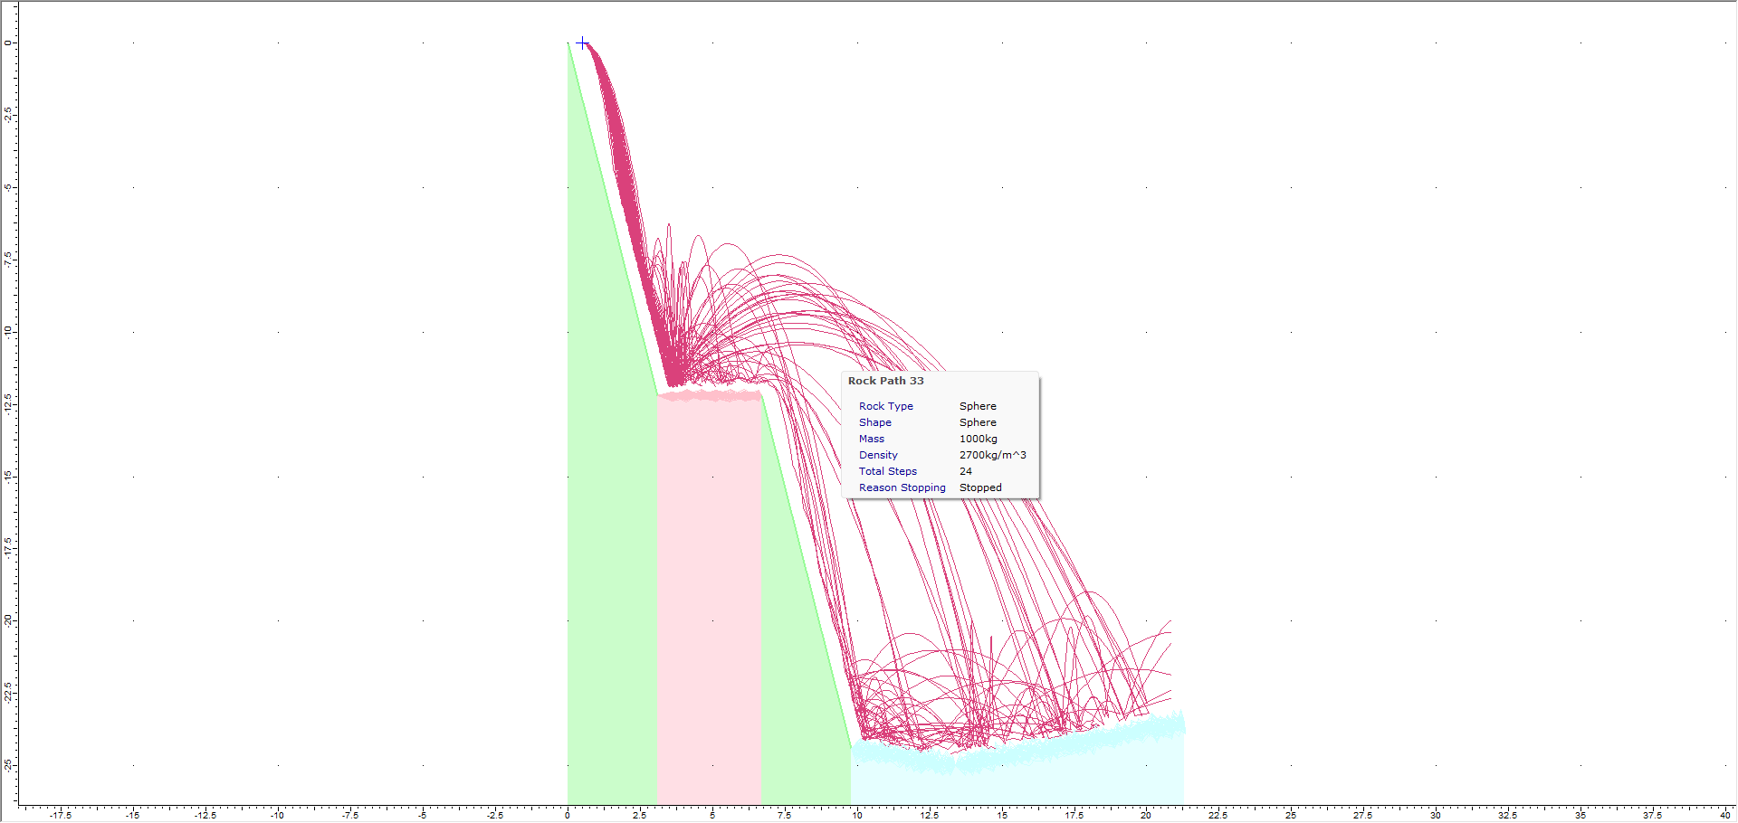Click the Rock Path 33 tooltip title

[x=885, y=381]
